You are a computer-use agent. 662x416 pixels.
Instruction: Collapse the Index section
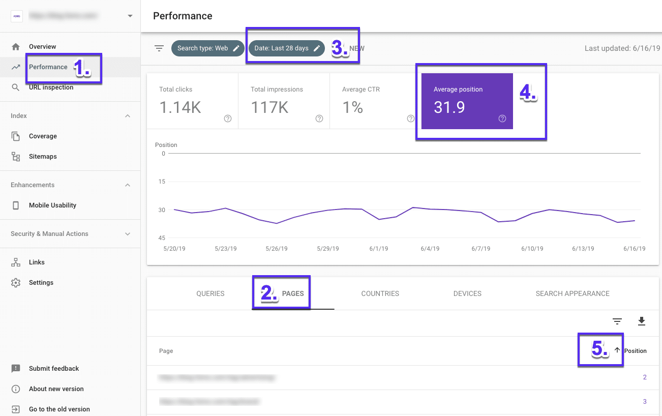[128, 115]
